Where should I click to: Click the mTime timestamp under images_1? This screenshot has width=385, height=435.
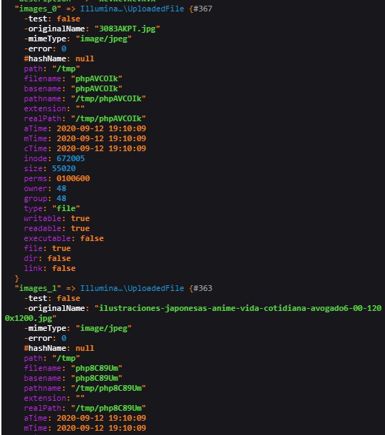click(101, 429)
